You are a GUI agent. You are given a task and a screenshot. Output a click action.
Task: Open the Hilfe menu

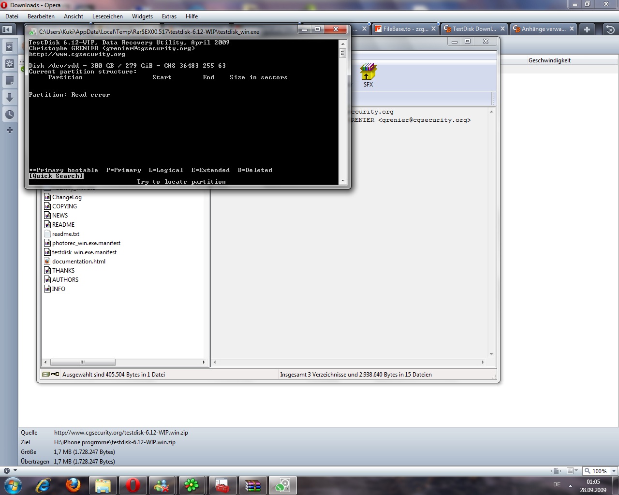[192, 16]
